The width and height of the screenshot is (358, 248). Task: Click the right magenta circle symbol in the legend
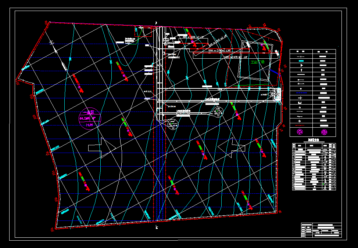click(324, 132)
